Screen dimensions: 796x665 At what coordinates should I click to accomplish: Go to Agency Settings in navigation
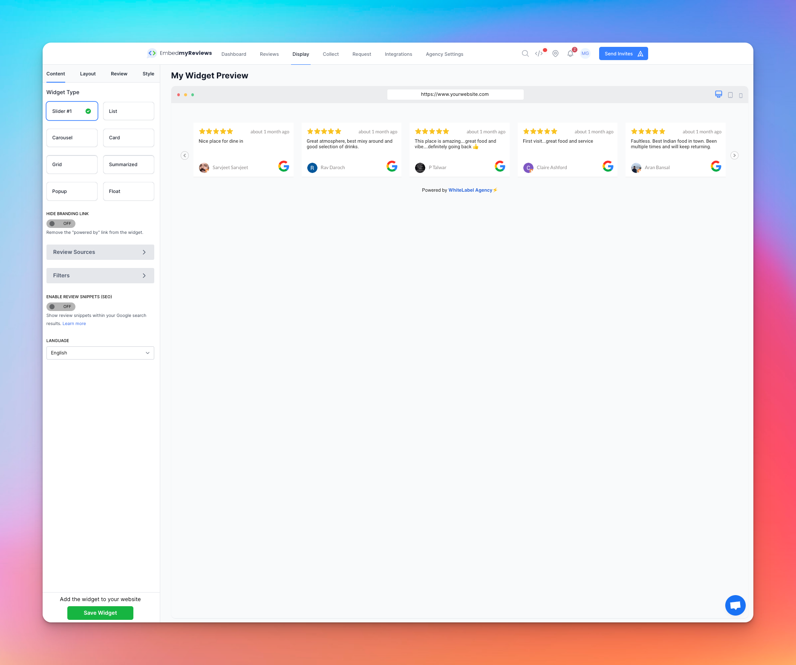444,54
